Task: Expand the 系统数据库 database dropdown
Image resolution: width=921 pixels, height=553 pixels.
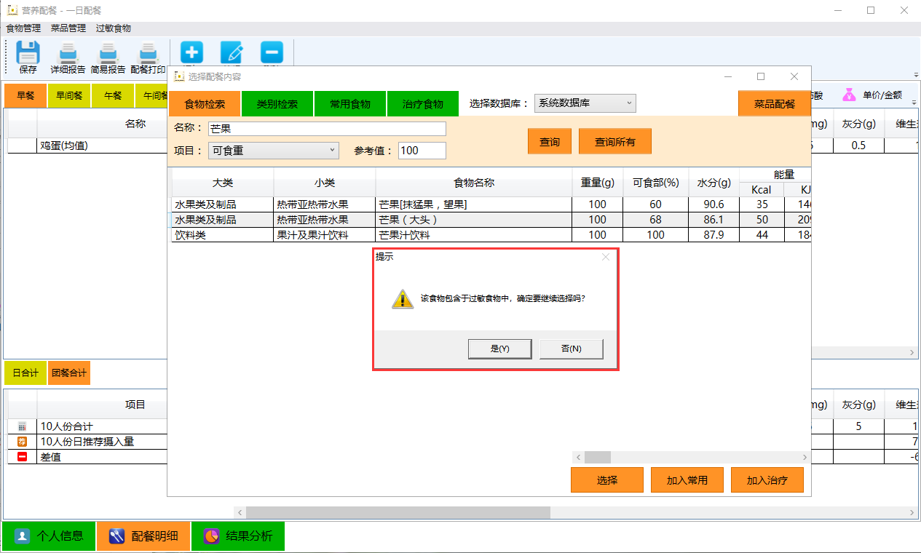Action: (585, 103)
